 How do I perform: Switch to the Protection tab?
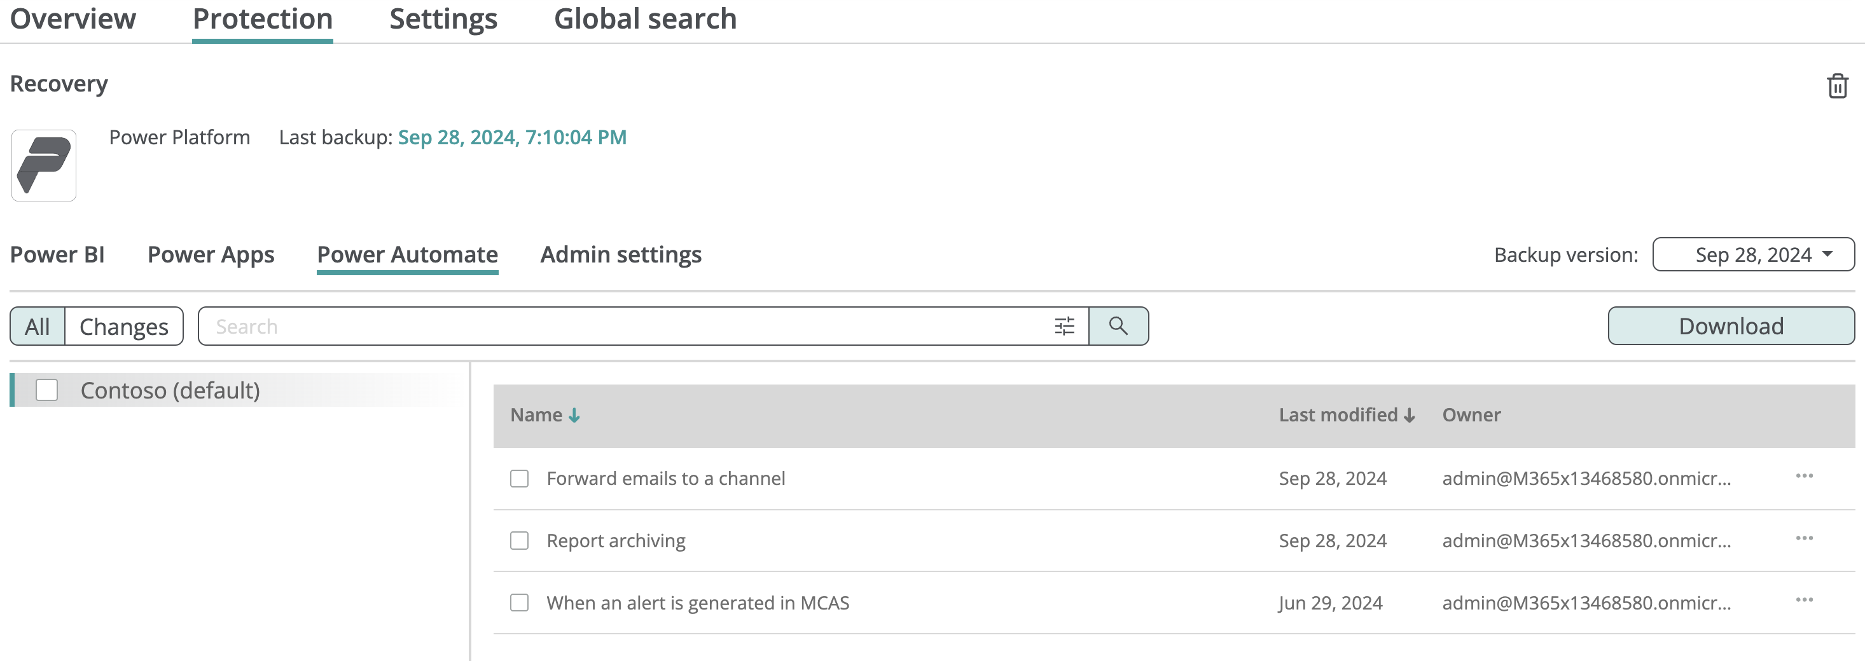point(262,19)
